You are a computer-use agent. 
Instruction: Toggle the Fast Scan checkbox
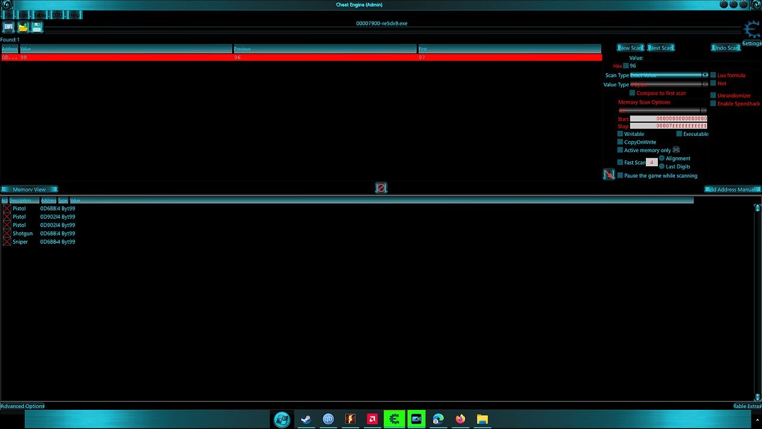click(620, 163)
